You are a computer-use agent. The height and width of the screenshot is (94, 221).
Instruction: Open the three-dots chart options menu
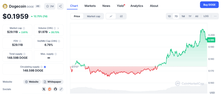(215, 16)
